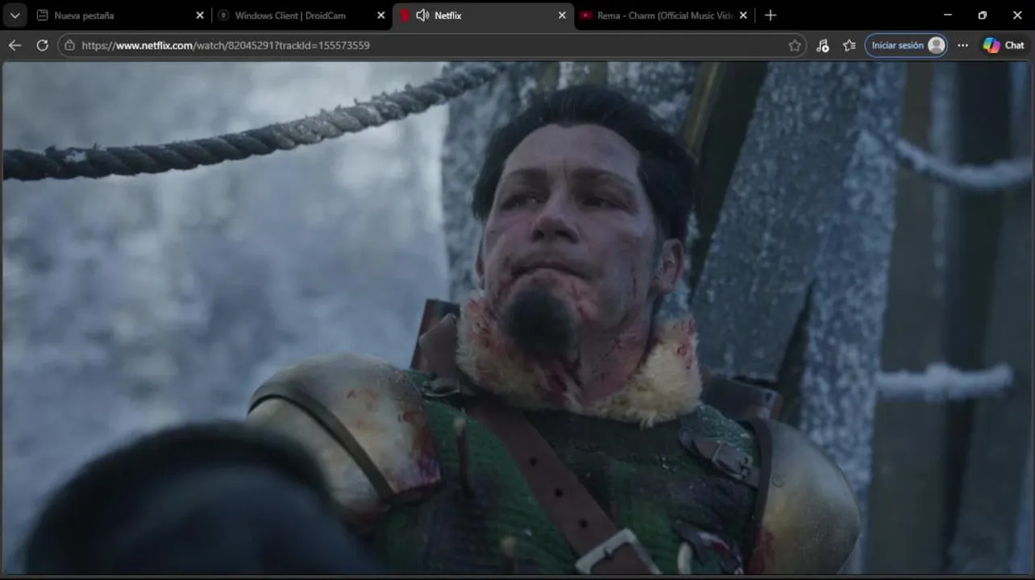This screenshot has height=580, width=1035.
Task: Open the browser settings ellipsis menu
Action: [x=962, y=45]
